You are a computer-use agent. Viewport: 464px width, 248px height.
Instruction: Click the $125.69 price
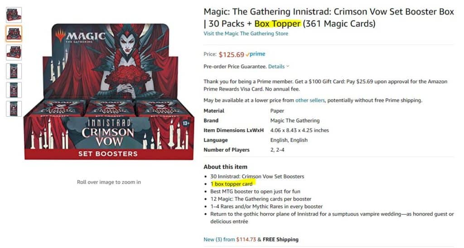tap(231, 55)
